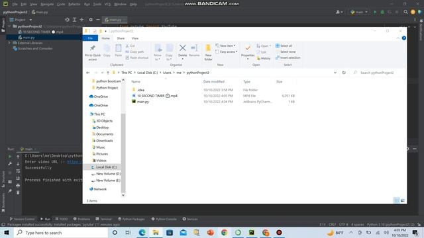Click Select none in Explorer ribbon
This screenshot has height=238, width=424.
(286, 52)
